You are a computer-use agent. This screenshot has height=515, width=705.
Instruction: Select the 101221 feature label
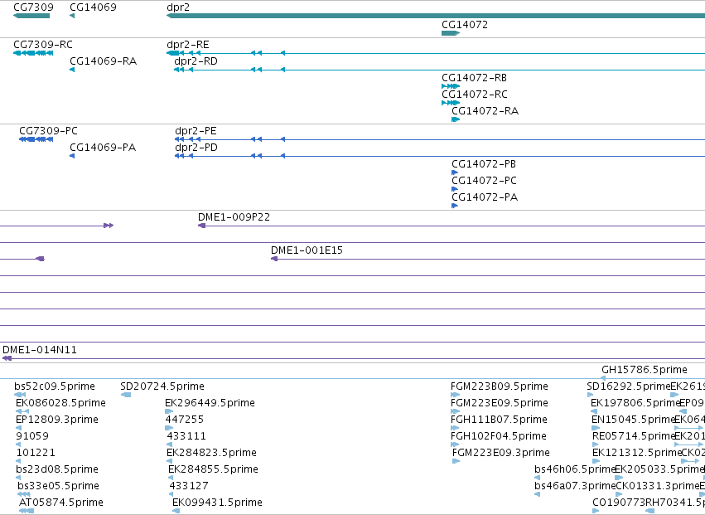click(x=36, y=454)
